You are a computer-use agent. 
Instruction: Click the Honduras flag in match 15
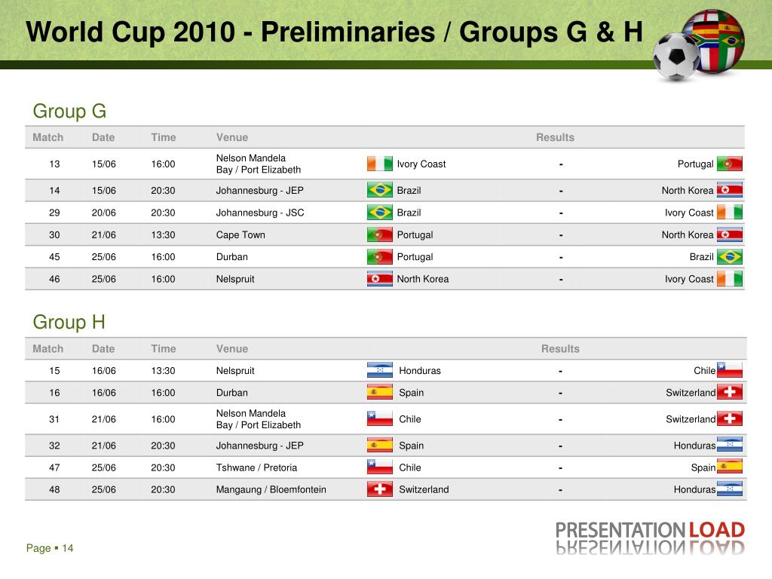point(380,370)
